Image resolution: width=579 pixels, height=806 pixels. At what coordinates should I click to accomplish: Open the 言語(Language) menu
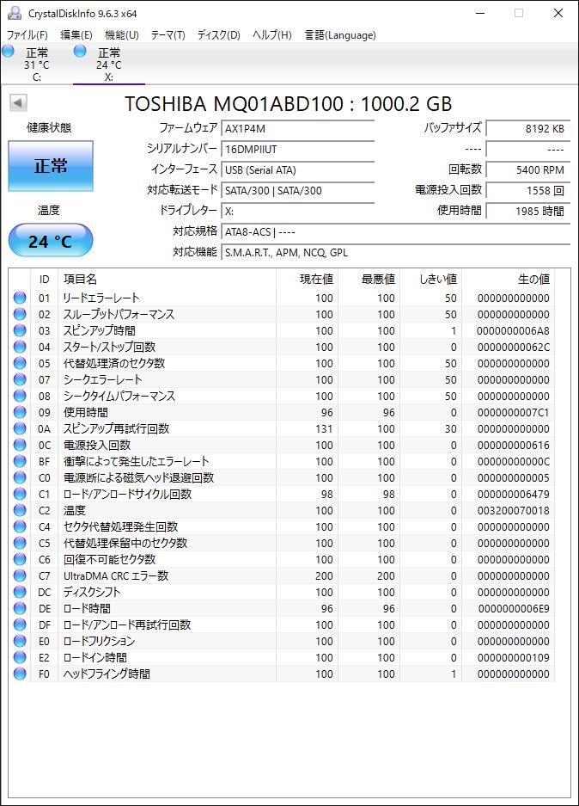[x=340, y=35]
